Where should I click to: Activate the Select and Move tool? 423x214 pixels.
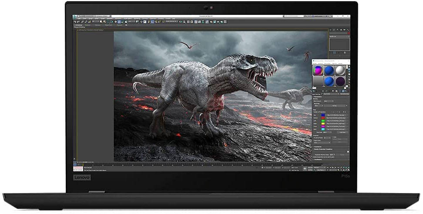(116, 22)
